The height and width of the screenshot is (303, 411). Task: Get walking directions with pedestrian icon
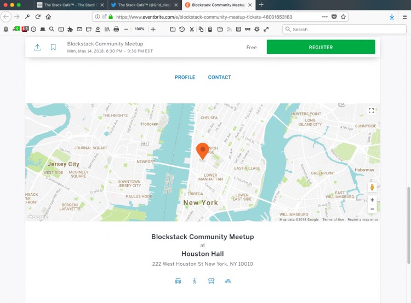point(195,281)
